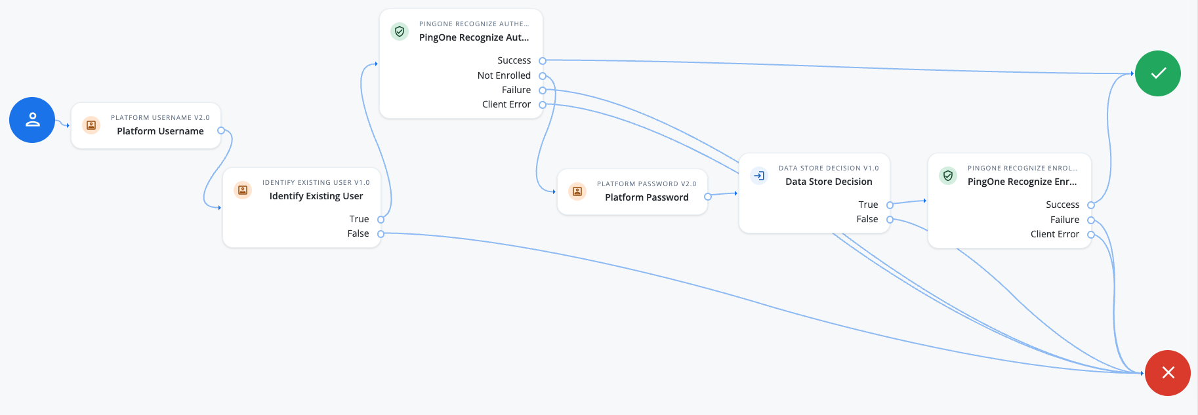Select the Platform Username node title
Image resolution: width=1198 pixels, height=415 pixels.
click(x=160, y=131)
